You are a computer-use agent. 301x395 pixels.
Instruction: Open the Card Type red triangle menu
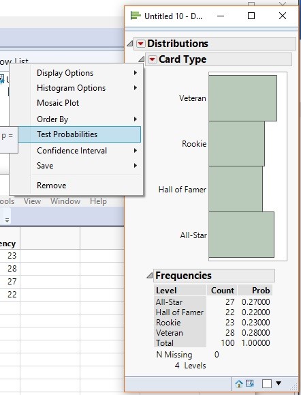[152, 59]
